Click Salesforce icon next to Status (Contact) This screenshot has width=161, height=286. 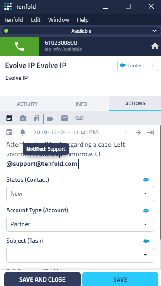point(146,179)
